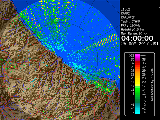Click the orange 26–29 dBZ legend swatch
Image resolution: width=160 pixels, height=120 pixels.
point(137,70)
